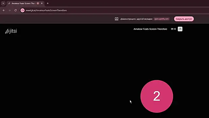Screen dimensions: 209x118
Task: Click the open.spotify.com shared tab chip
Action: point(161,19)
